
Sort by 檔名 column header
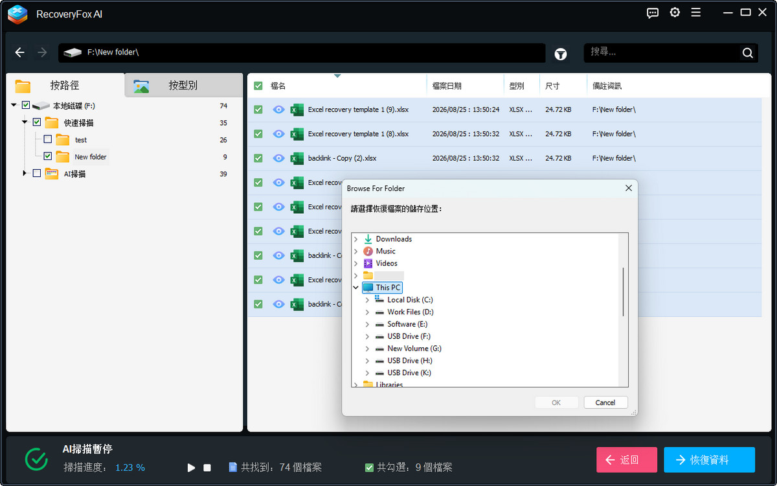point(337,86)
